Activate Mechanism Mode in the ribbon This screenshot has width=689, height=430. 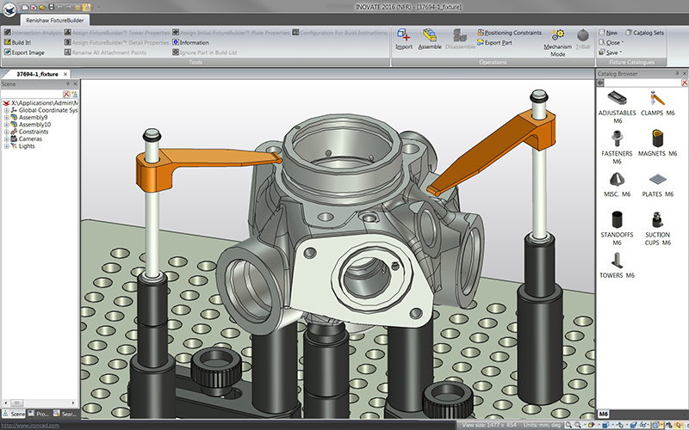[x=558, y=38]
